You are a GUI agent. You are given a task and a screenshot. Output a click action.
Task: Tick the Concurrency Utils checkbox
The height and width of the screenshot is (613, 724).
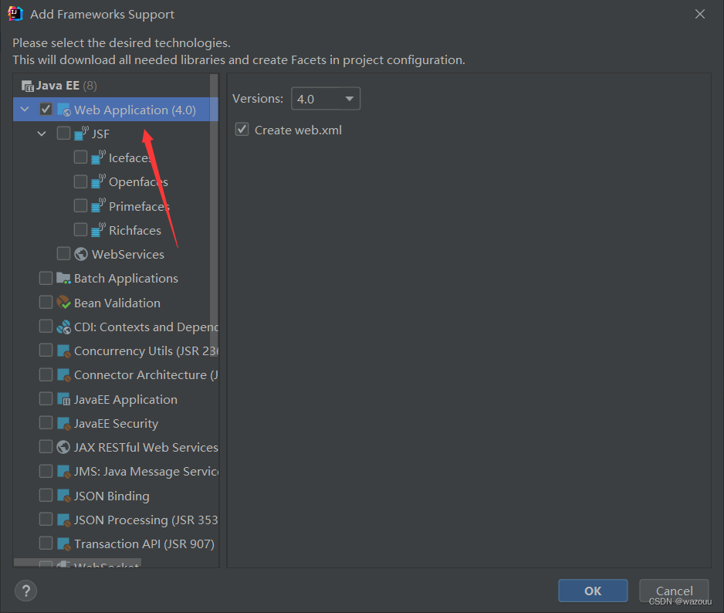pyautogui.click(x=46, y=351)
